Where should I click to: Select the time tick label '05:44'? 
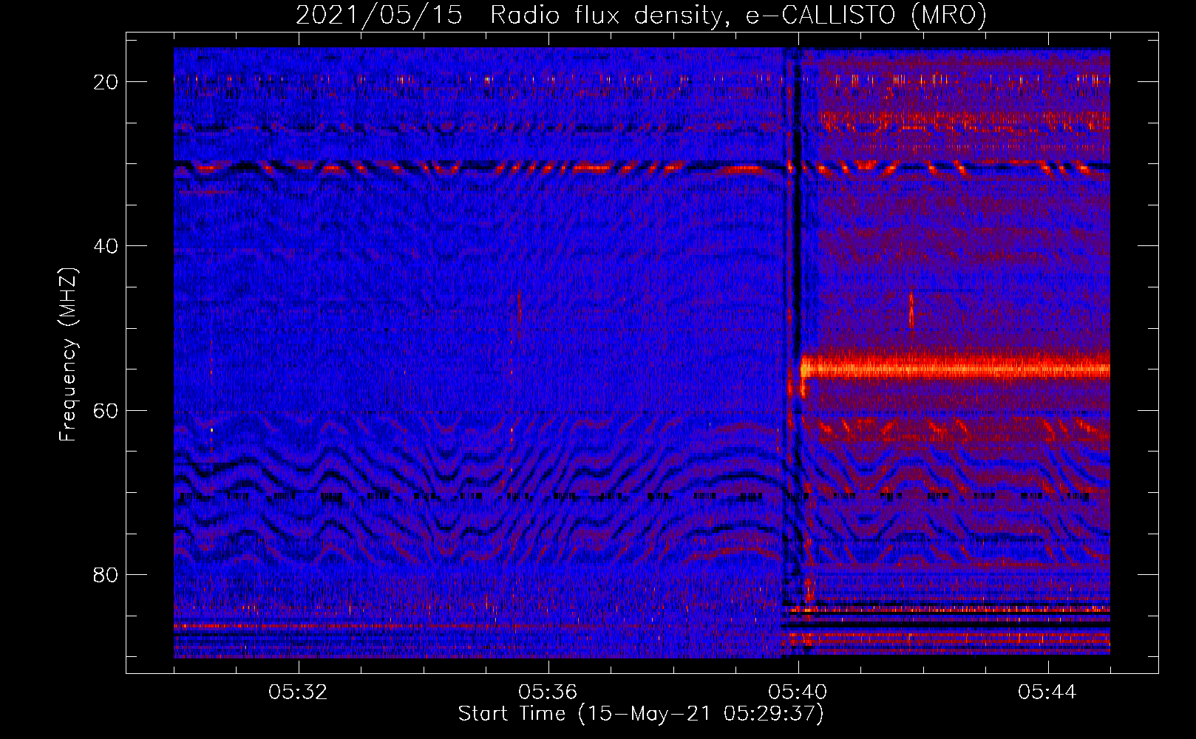(x=1047, y=692)
